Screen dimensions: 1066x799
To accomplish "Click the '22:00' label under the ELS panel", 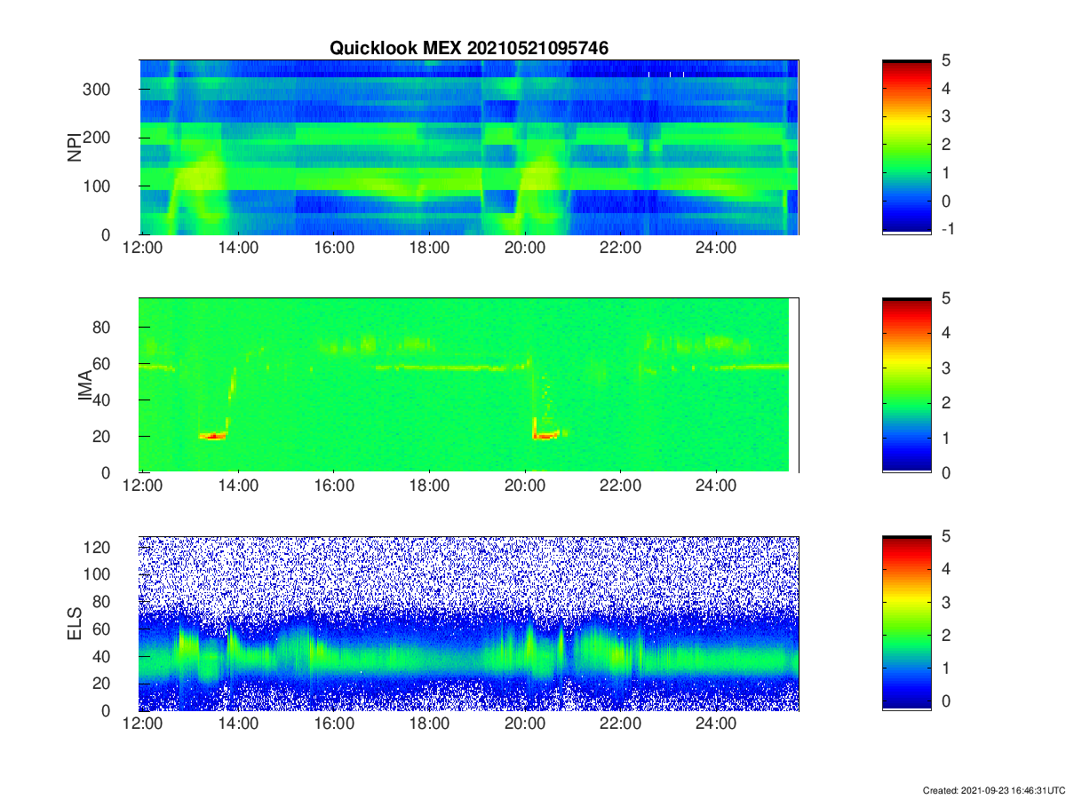I will click(620, 724).
